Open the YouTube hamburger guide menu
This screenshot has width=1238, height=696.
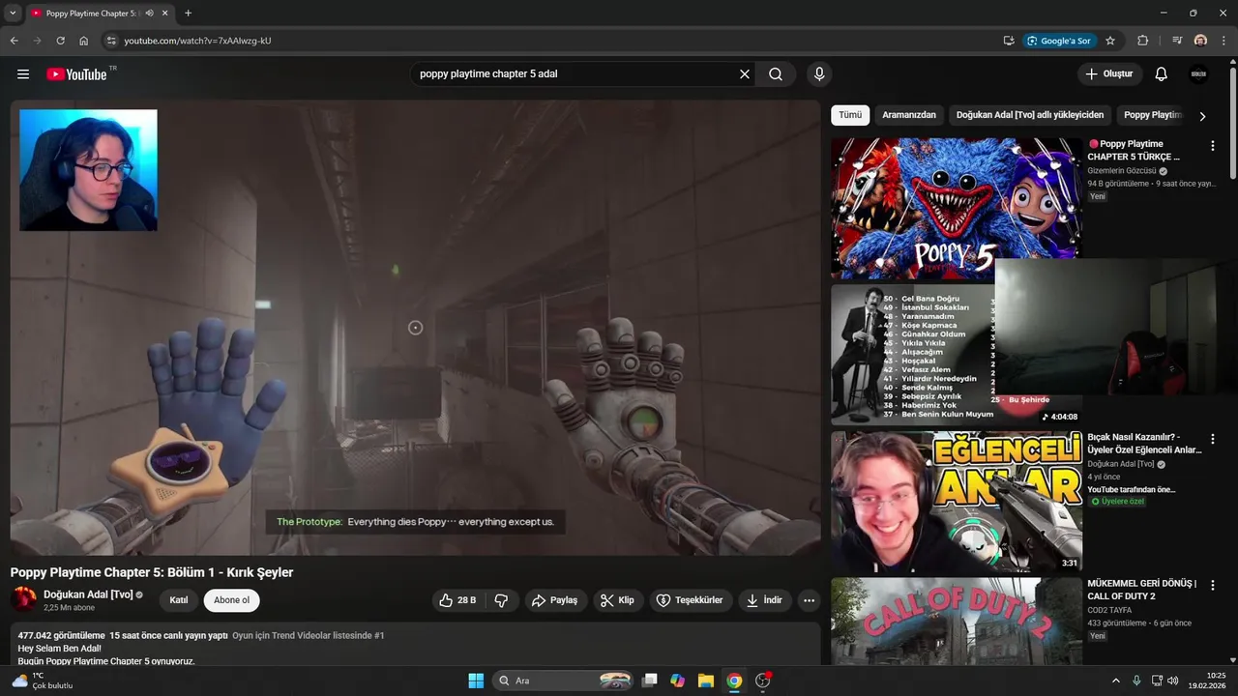(x=23, y=74)
